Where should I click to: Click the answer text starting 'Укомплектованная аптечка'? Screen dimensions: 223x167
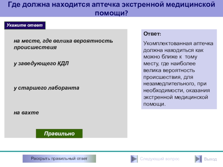[x=178, y=73]
